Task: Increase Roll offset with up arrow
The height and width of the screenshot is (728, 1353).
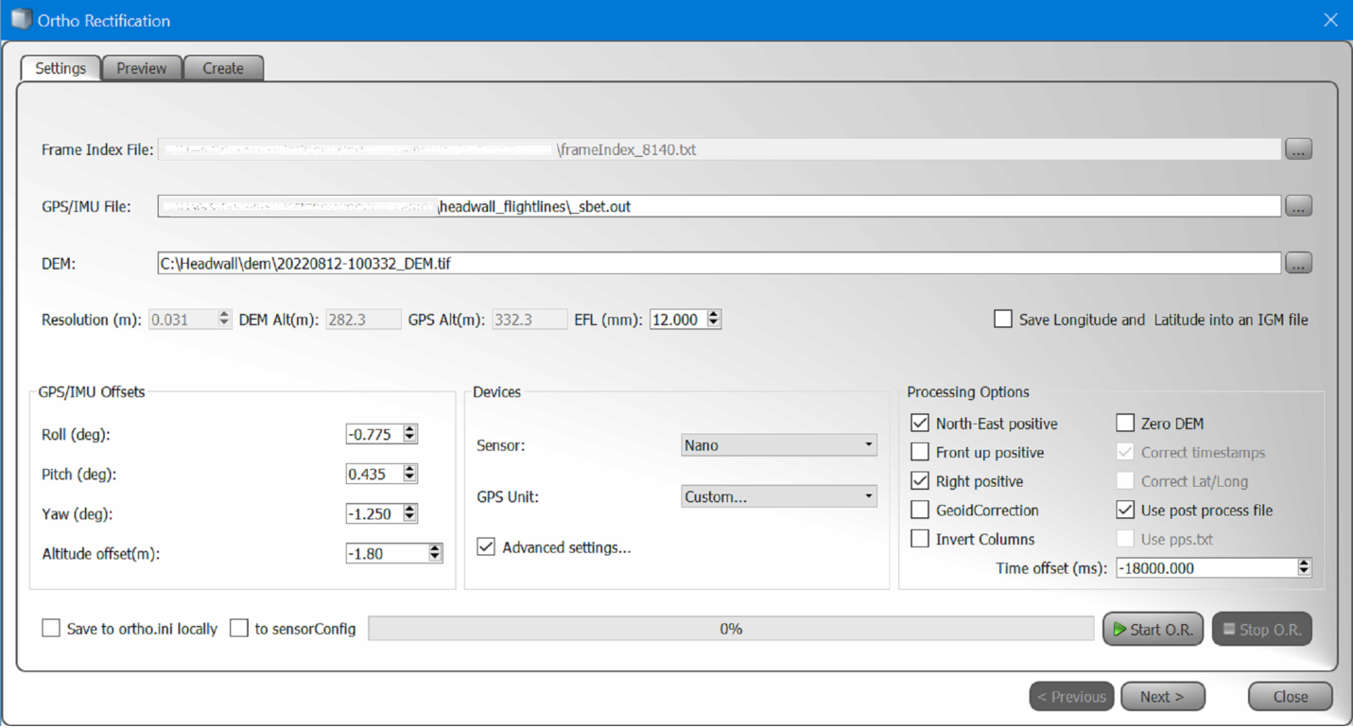Action: 410,429
